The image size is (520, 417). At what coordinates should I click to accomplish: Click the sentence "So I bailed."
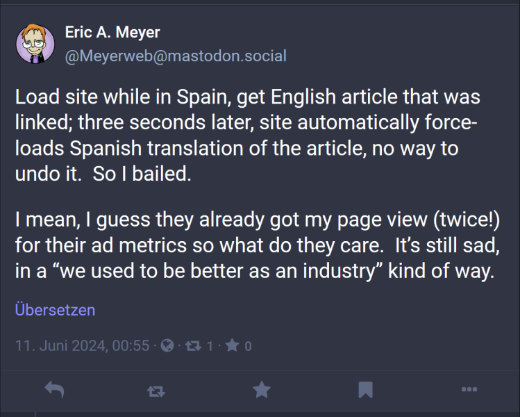(142, 174)
